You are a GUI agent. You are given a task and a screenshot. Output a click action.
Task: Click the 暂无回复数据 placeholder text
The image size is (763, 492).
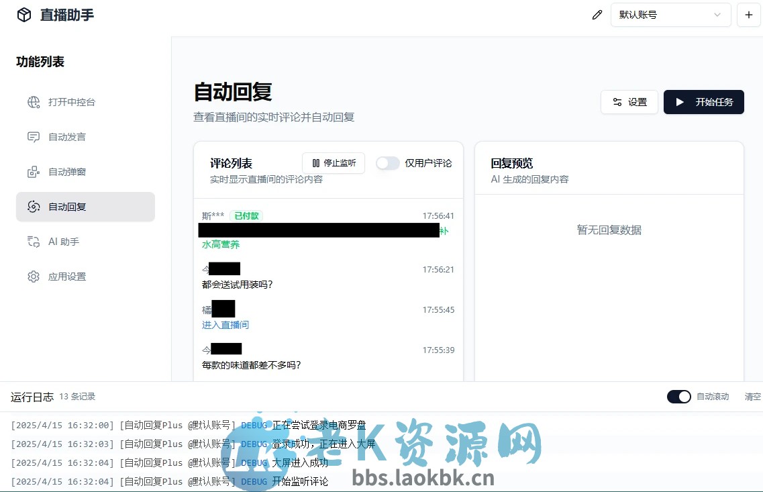pos(609,230)
